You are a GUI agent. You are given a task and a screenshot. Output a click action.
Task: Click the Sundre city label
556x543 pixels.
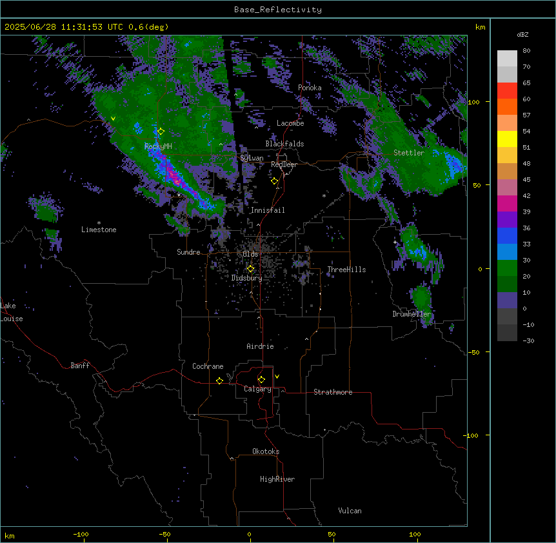188,252
